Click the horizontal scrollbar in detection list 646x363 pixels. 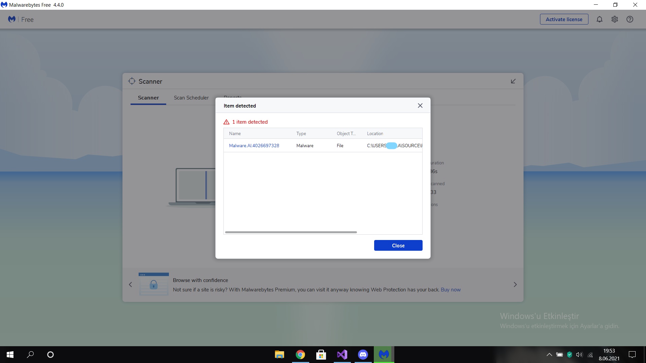point(291,232)
